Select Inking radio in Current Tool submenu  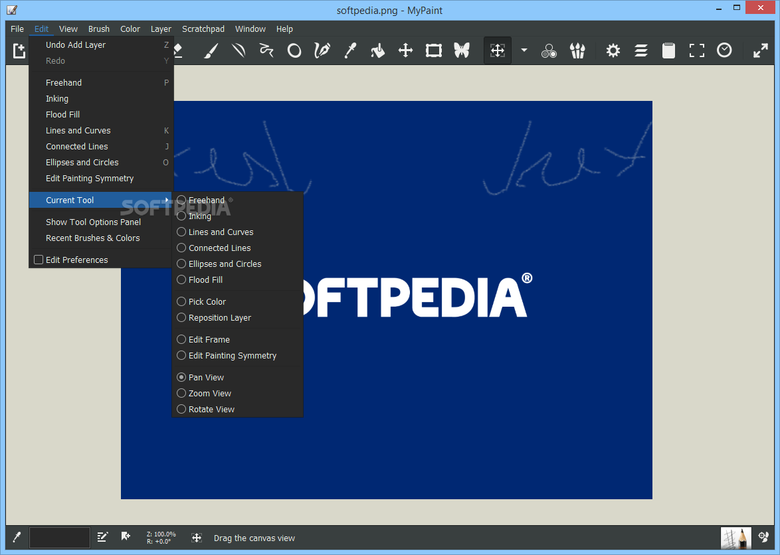point(181,216)
